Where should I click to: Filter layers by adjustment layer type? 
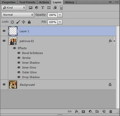point(36,8)
